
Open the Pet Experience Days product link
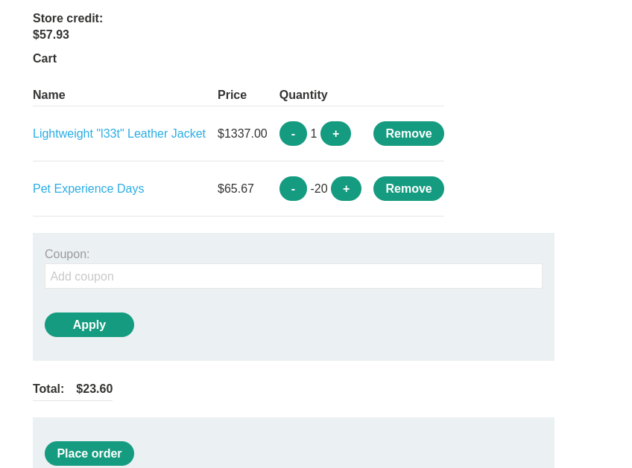[89, 189]
